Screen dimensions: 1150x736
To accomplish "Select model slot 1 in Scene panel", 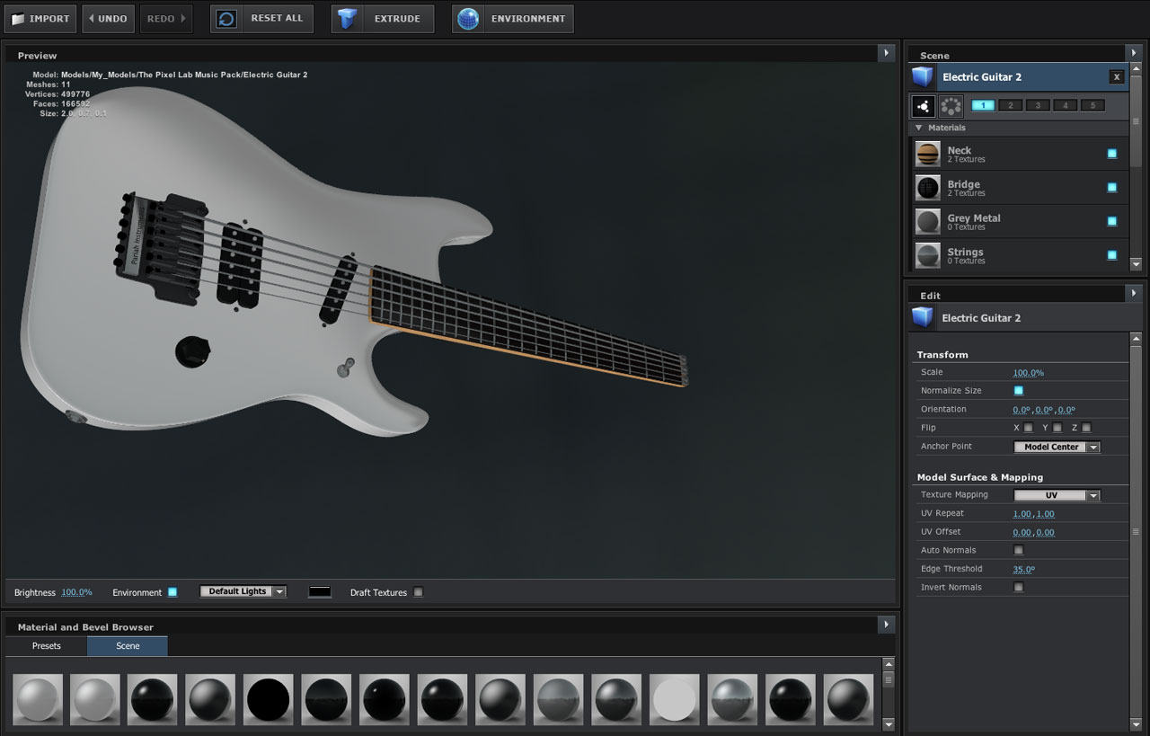I will click(983, 106).
